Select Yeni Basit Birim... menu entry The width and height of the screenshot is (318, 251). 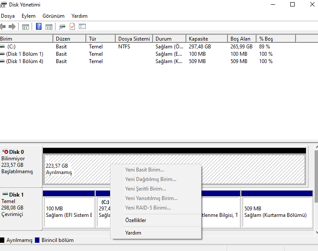click(156, 170)
